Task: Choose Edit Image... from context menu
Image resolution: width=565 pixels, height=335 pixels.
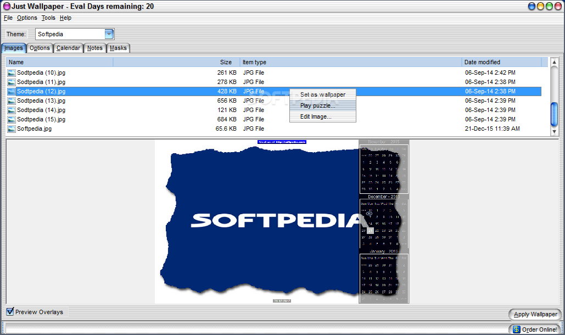Action: 323,117
